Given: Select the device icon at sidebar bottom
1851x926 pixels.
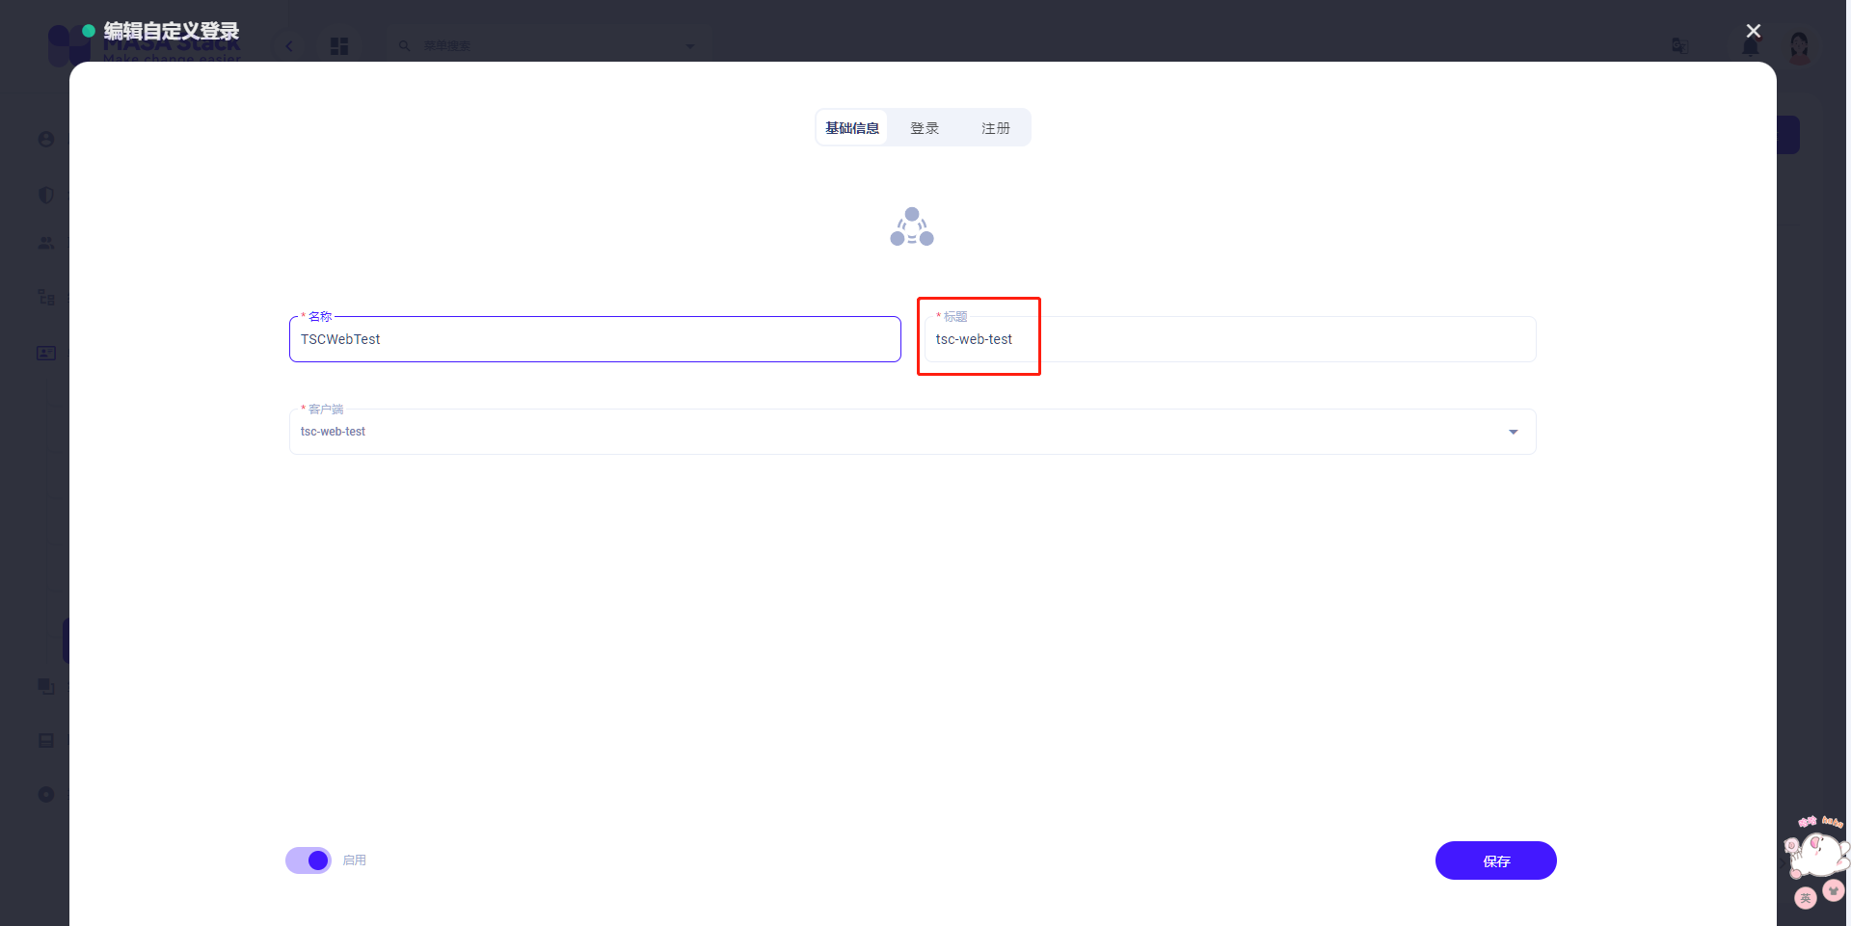Looking at the screenshot, I should 45,740.
